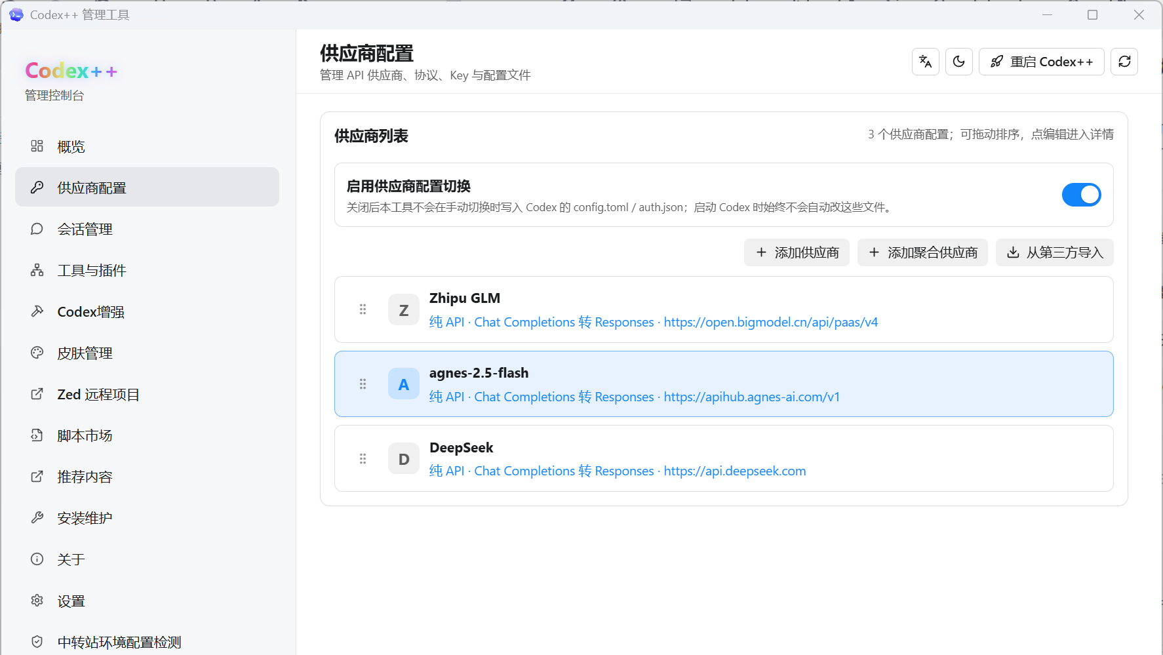Click the refresh icon in the header
The width and height of the screenshot is (1163, 655).
1124,62
